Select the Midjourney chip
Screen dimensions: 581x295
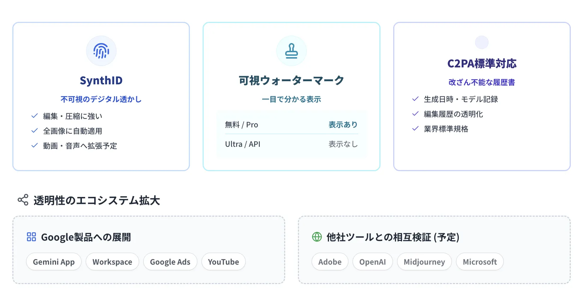(x=424, y=261)
